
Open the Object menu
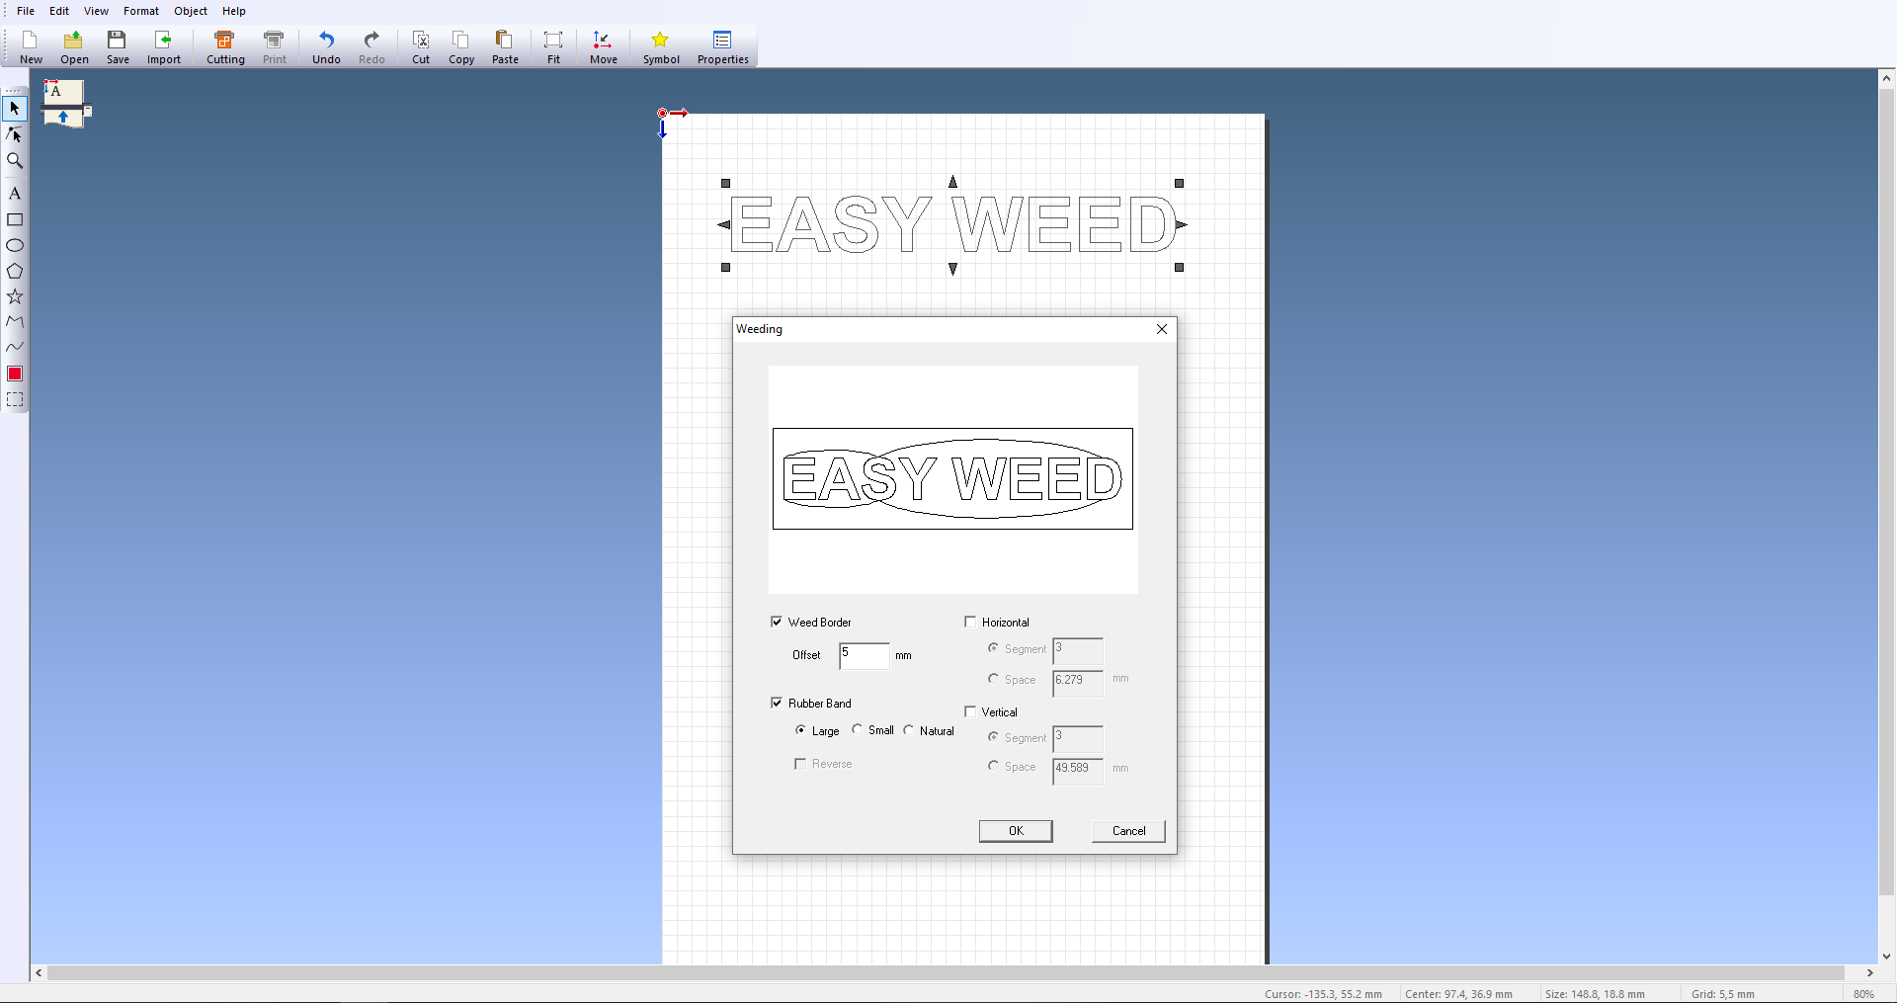(191, 11)
